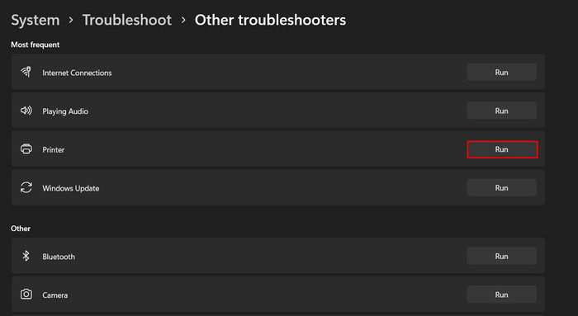
Task: Run the Playing Audio troubleshooter
Action: click(502, 111)
